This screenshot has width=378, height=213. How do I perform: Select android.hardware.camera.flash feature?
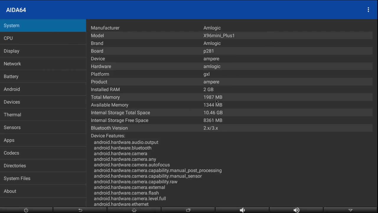(x=126, y=193)
